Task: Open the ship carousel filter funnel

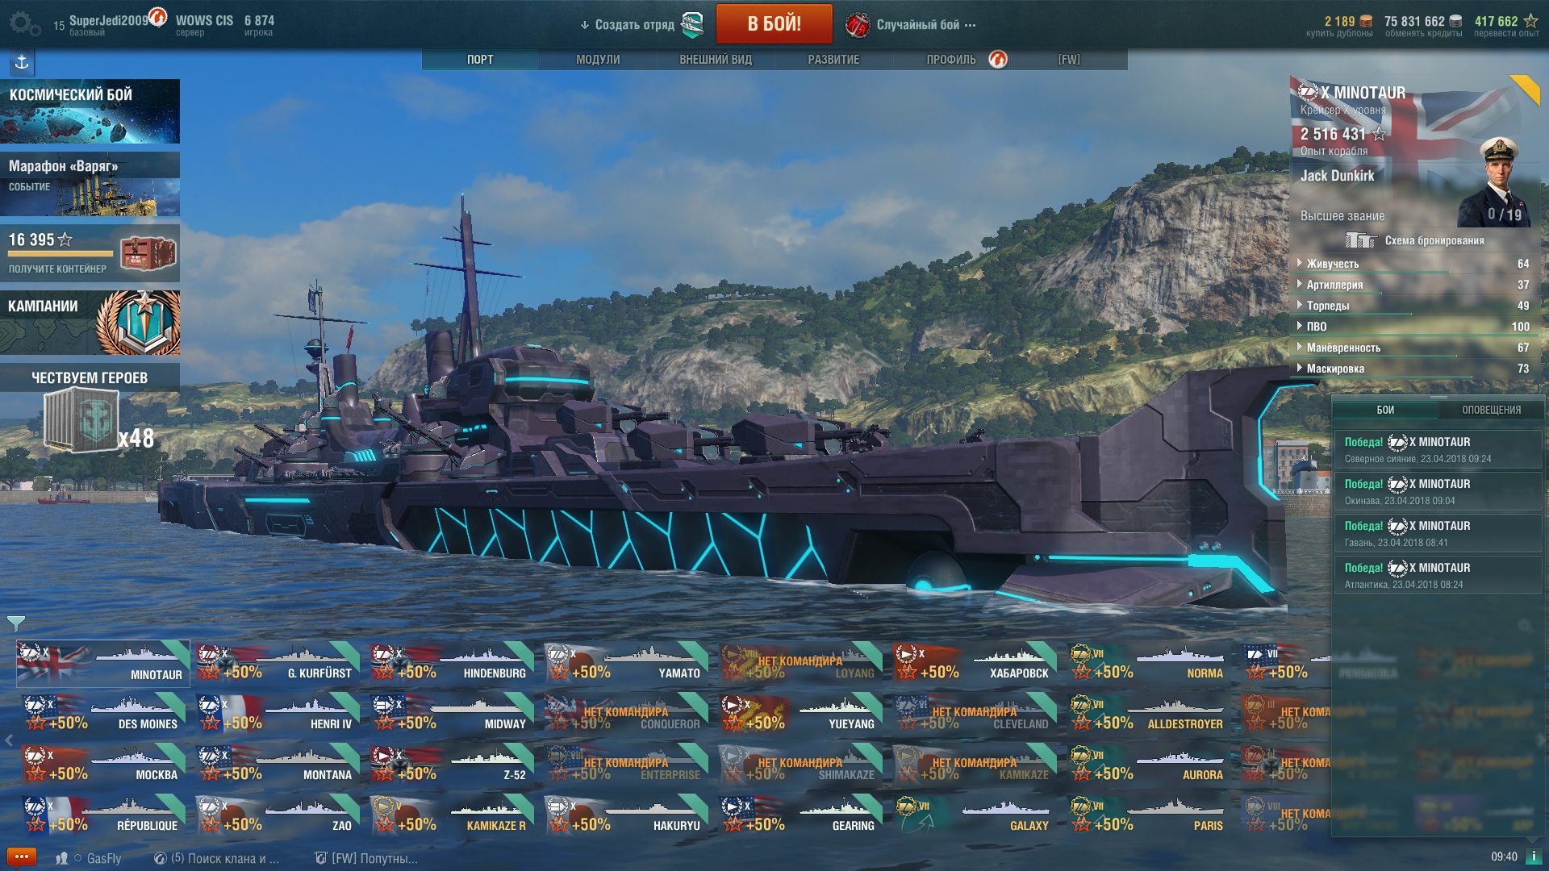Action: click(15, 623)
